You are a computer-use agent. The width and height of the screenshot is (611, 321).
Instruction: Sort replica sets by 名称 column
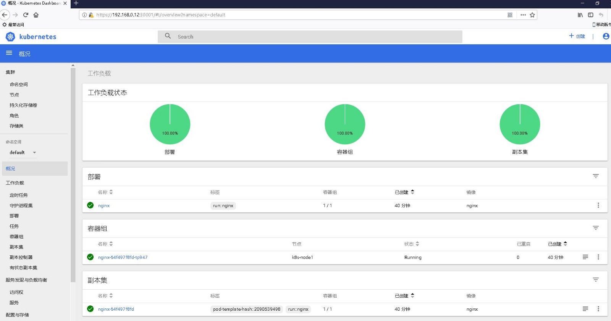click(105, 295)
